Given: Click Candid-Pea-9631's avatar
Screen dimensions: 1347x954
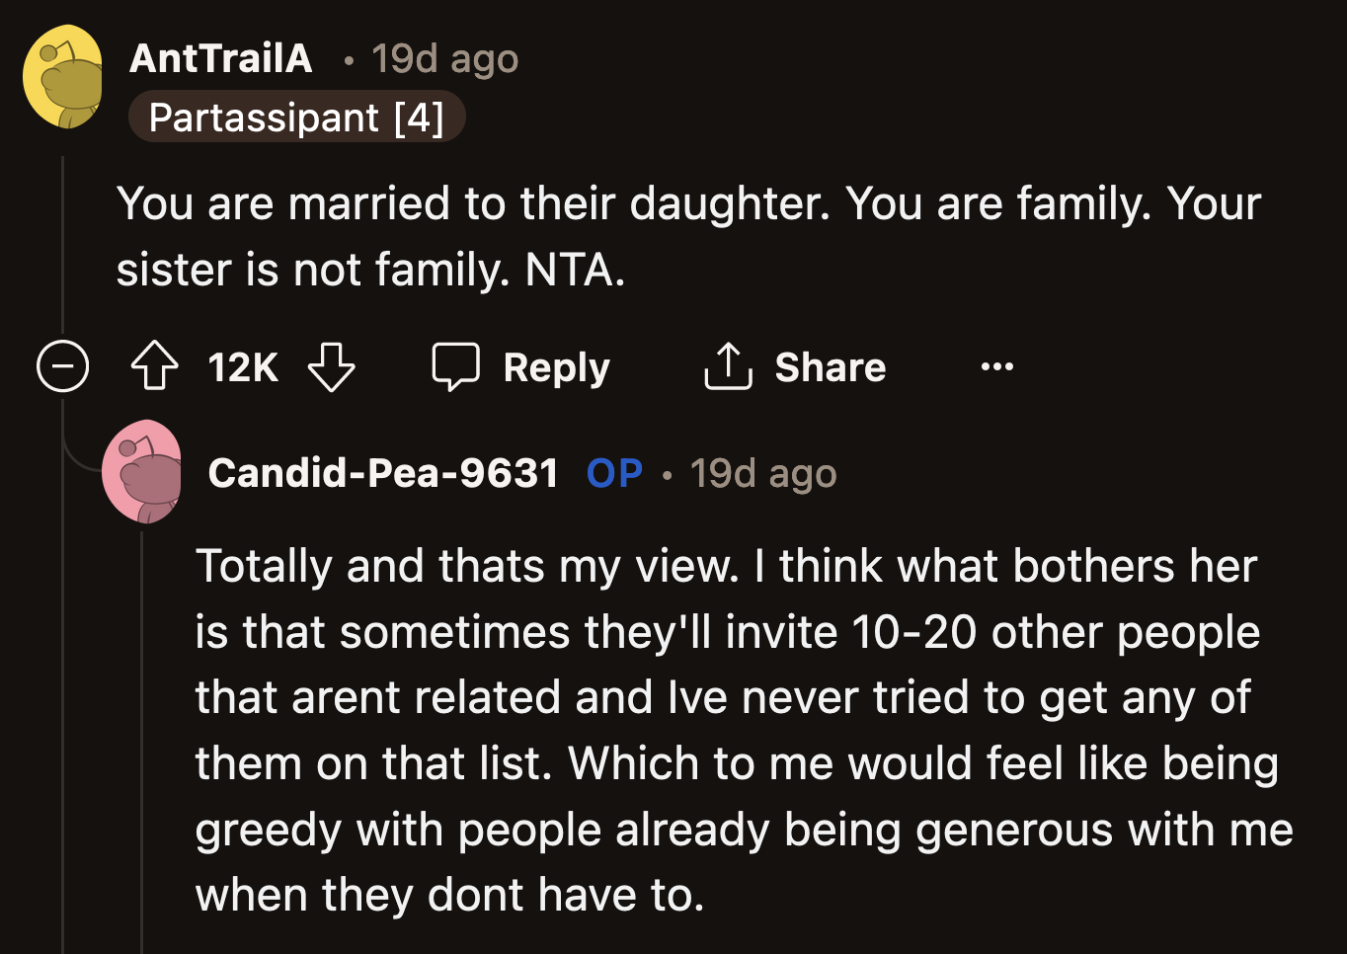Looking at the screenshot, I should click(143, 472).
